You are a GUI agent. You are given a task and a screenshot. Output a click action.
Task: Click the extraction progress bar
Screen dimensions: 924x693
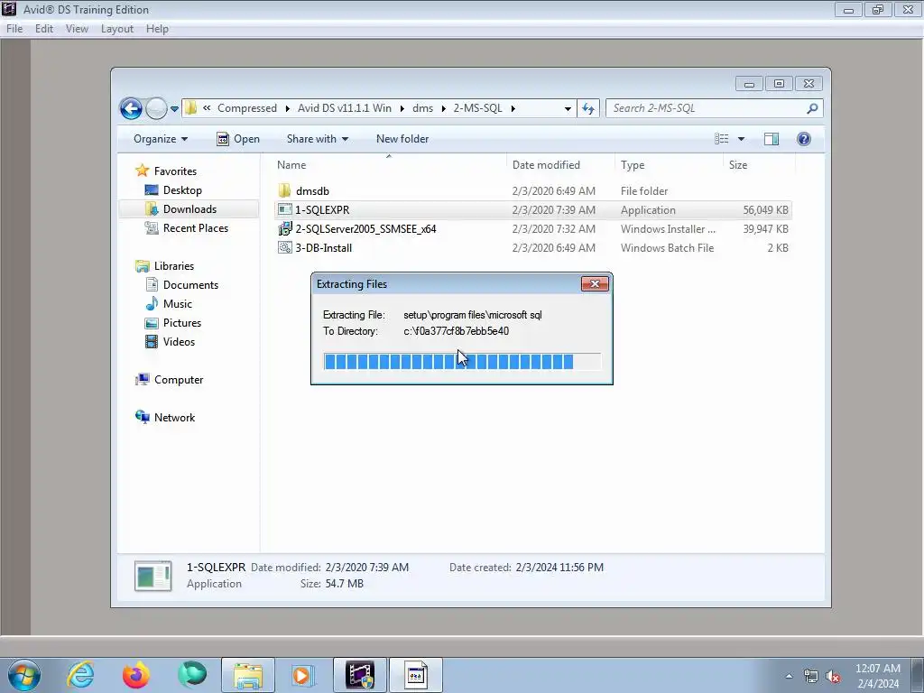462,361
